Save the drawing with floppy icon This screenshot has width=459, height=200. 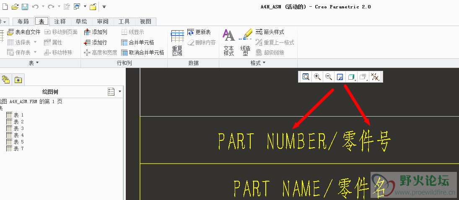click(x=25, y=6)
